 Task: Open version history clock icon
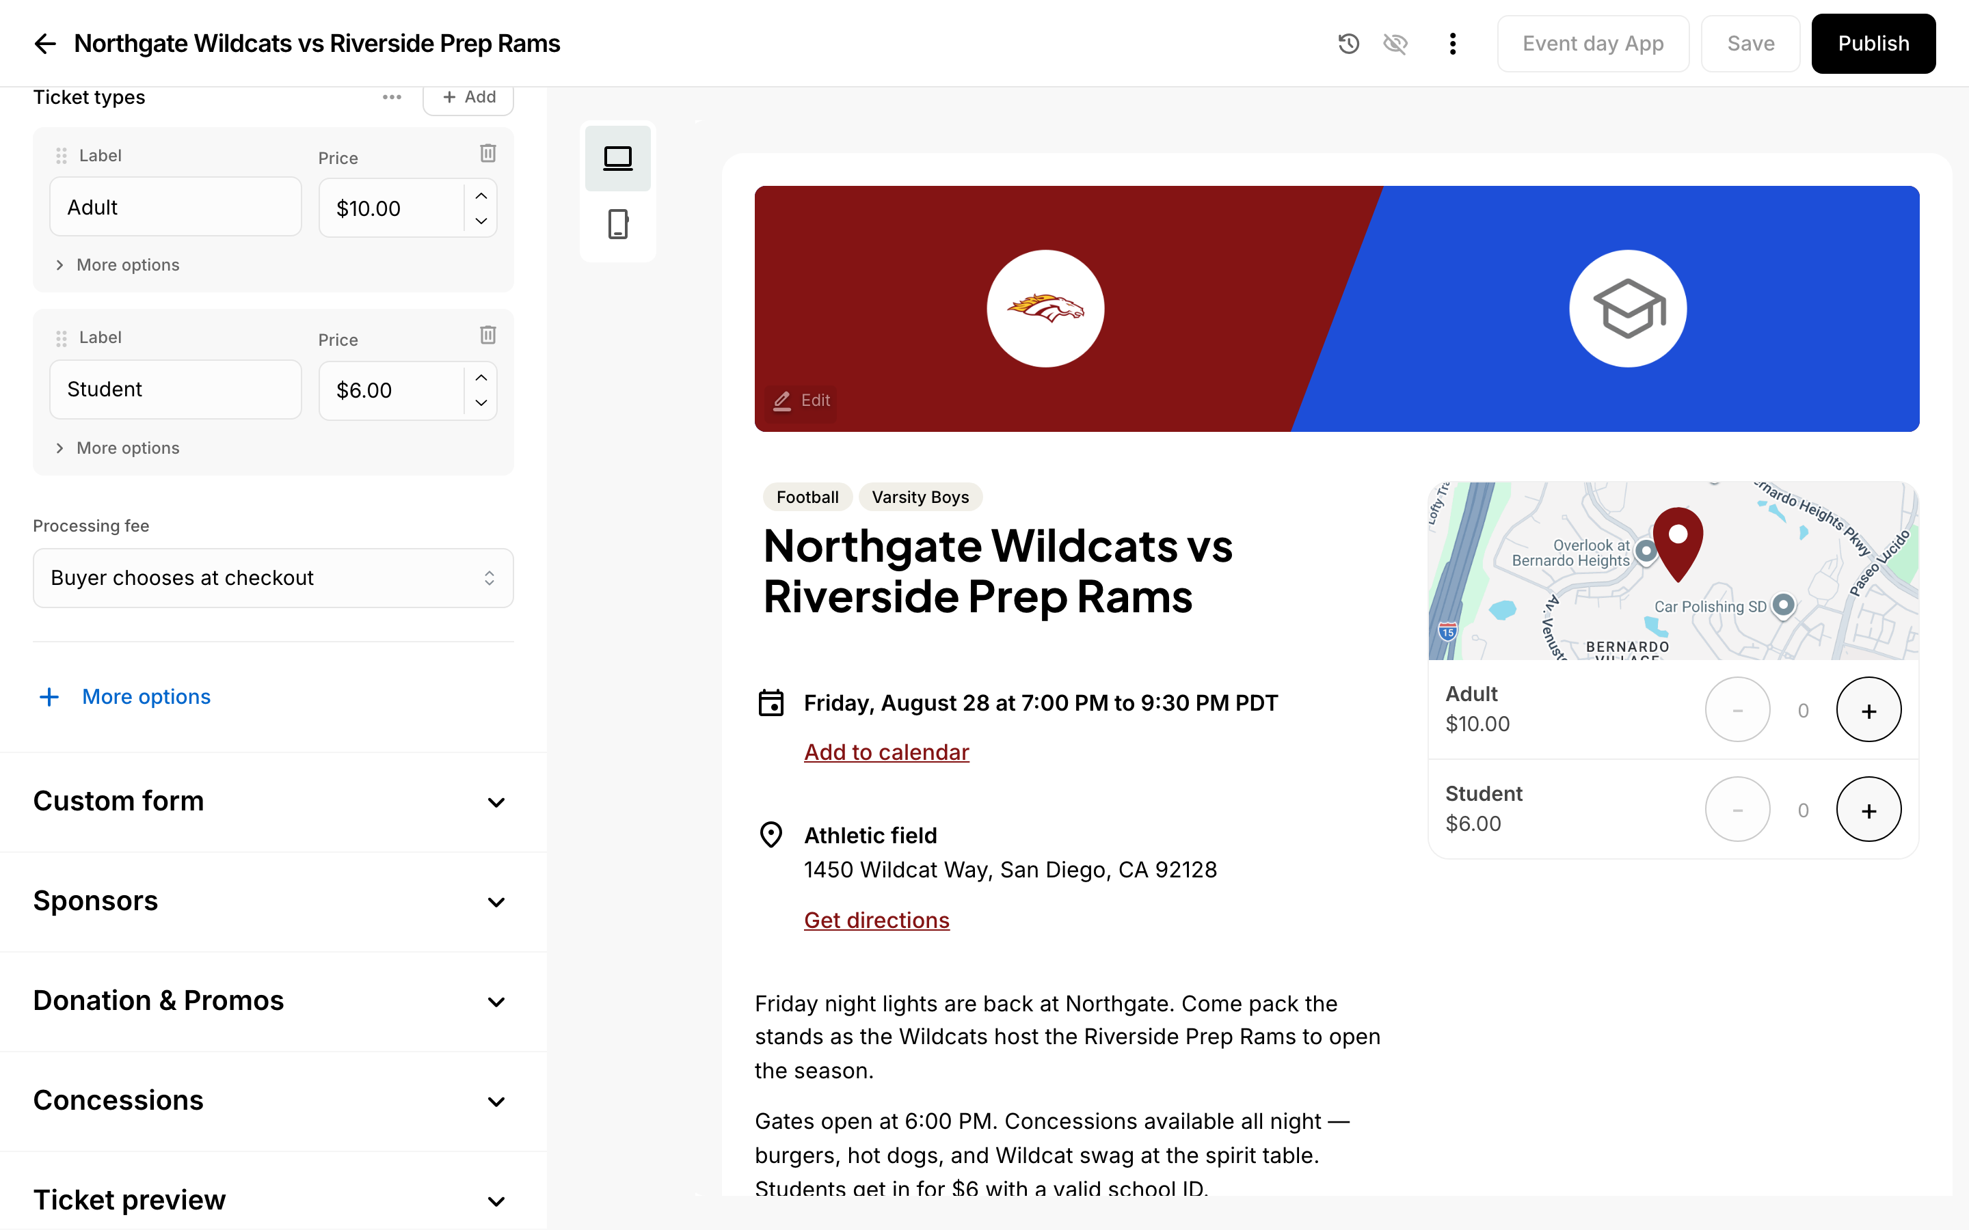click(x=1348, y=43)
